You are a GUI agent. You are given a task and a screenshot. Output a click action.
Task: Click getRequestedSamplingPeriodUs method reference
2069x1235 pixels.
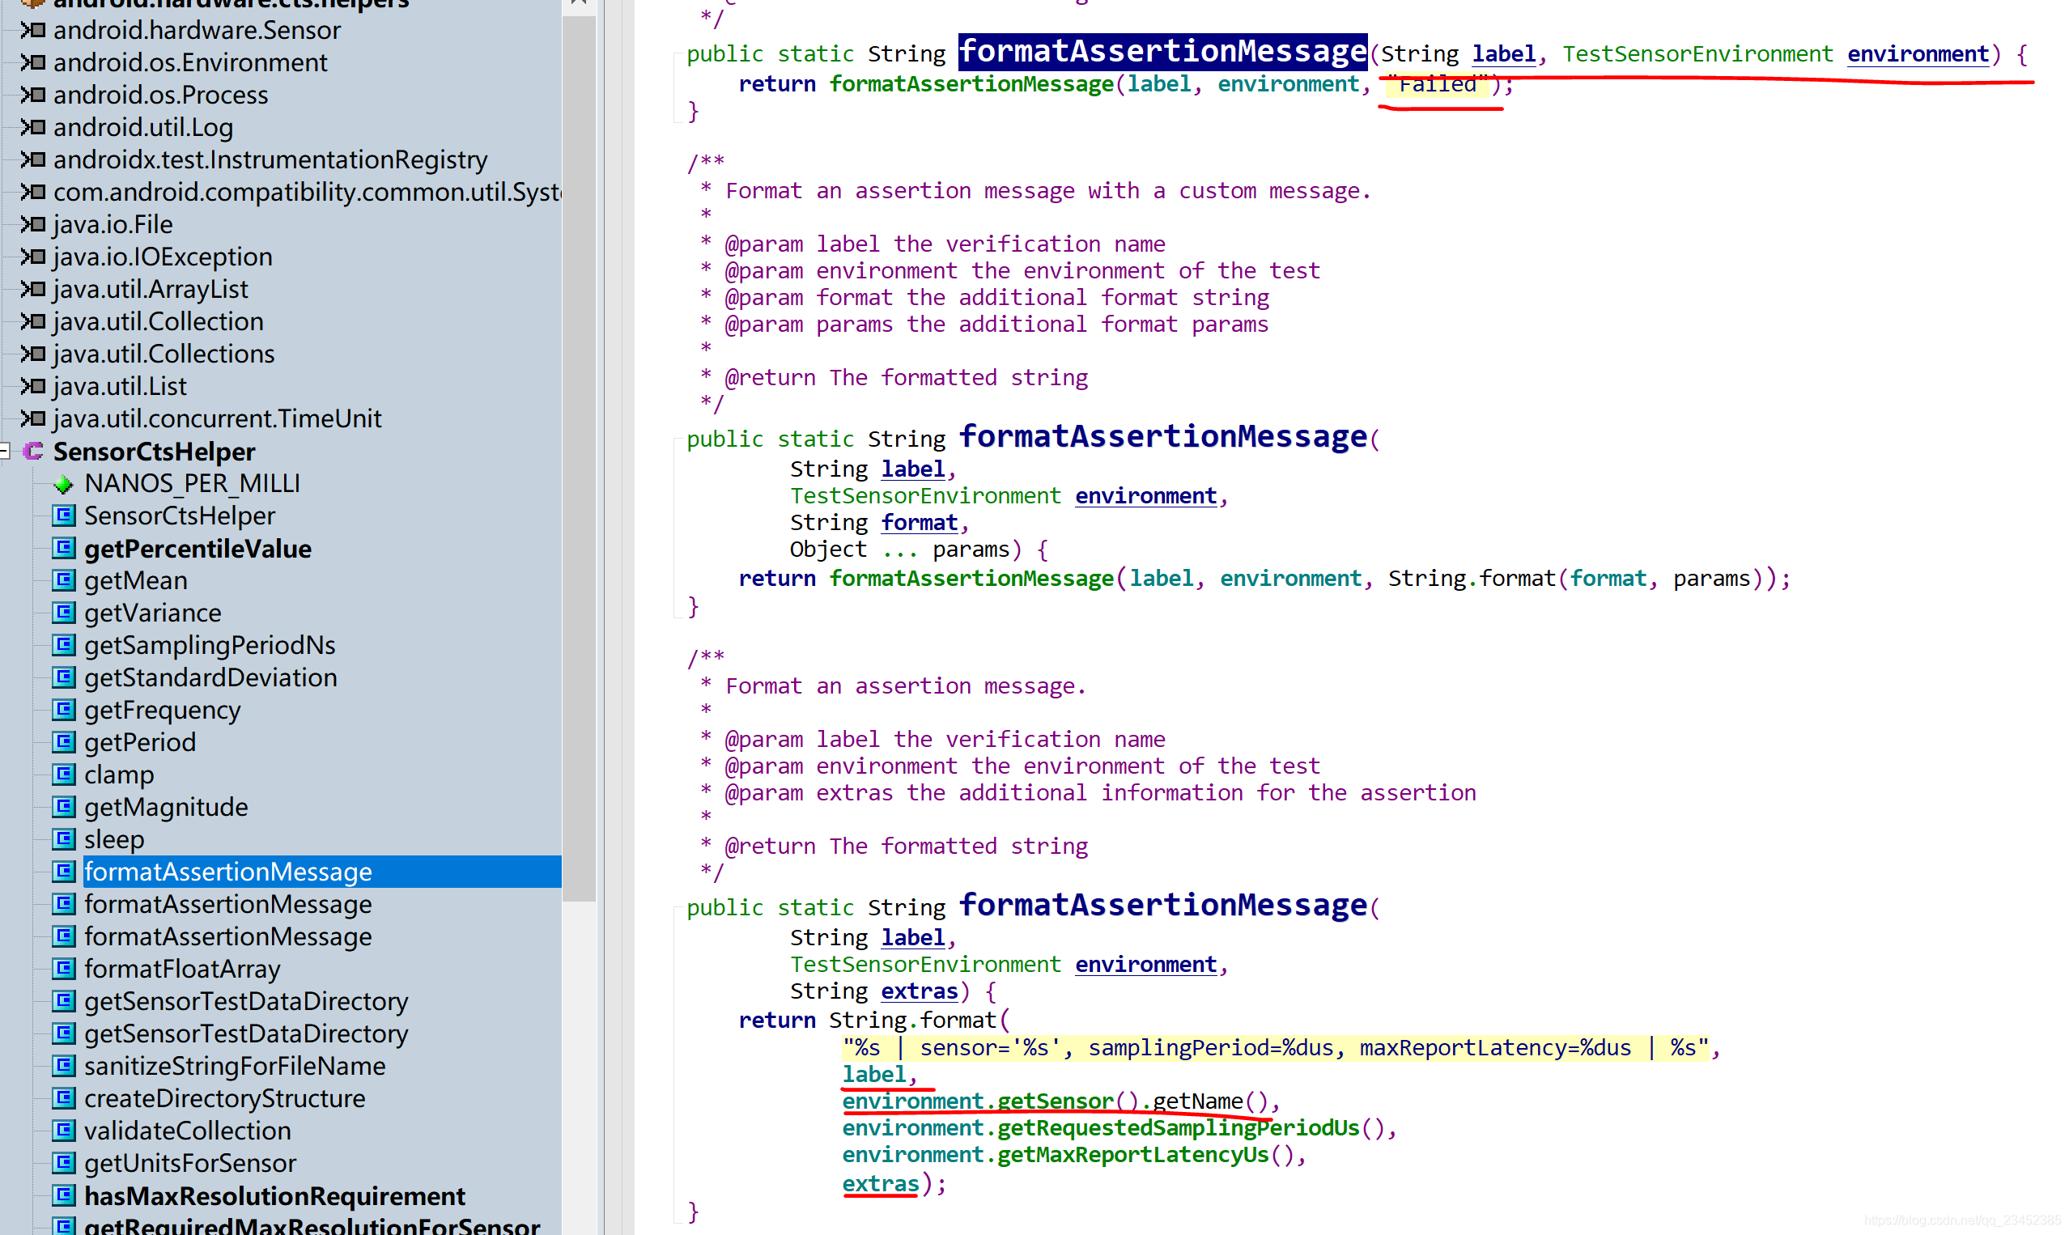1178,1128
